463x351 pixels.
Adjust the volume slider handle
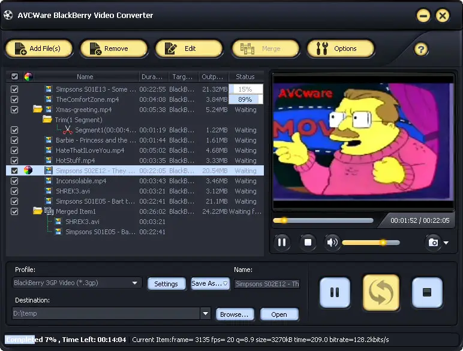pos(383,243)
